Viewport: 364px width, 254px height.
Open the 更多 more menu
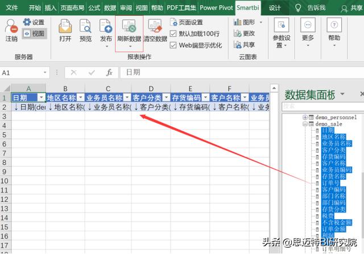[x=308, y=32]
